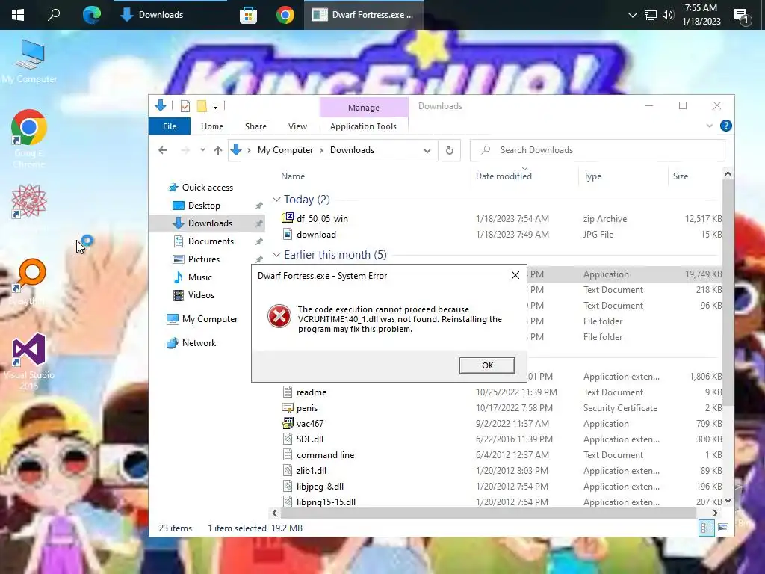This screenshot has width=765, height=574.
Task: Open My Computer desktop icon
Action: point(29,61)
